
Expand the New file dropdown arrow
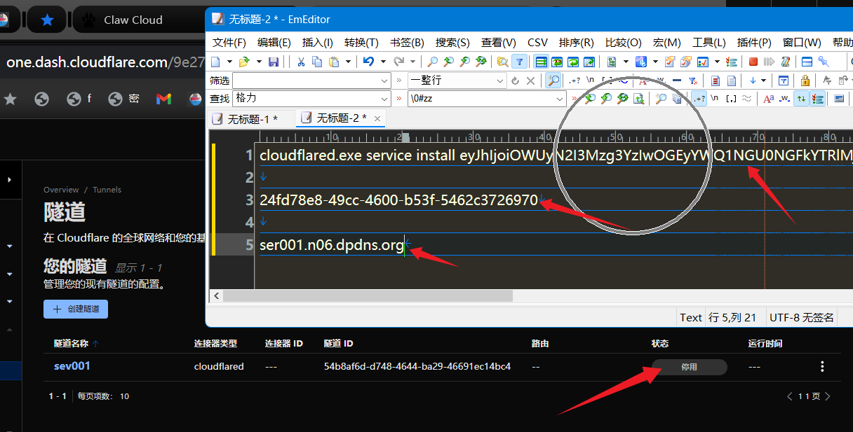[x=229, y=62]
